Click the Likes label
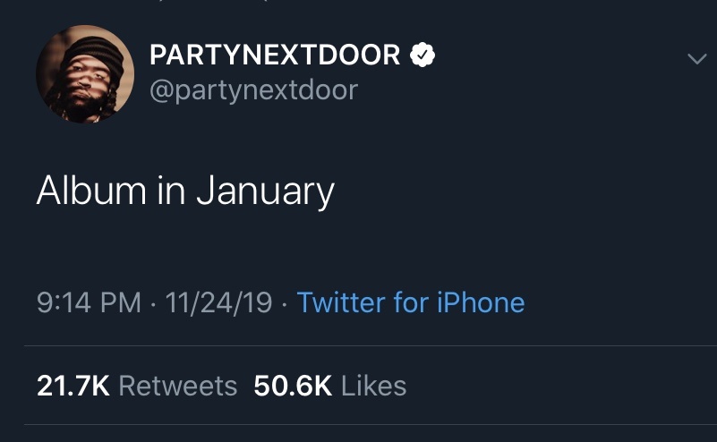The width and height of the screenshot is (717, 442). pos(373,386)
